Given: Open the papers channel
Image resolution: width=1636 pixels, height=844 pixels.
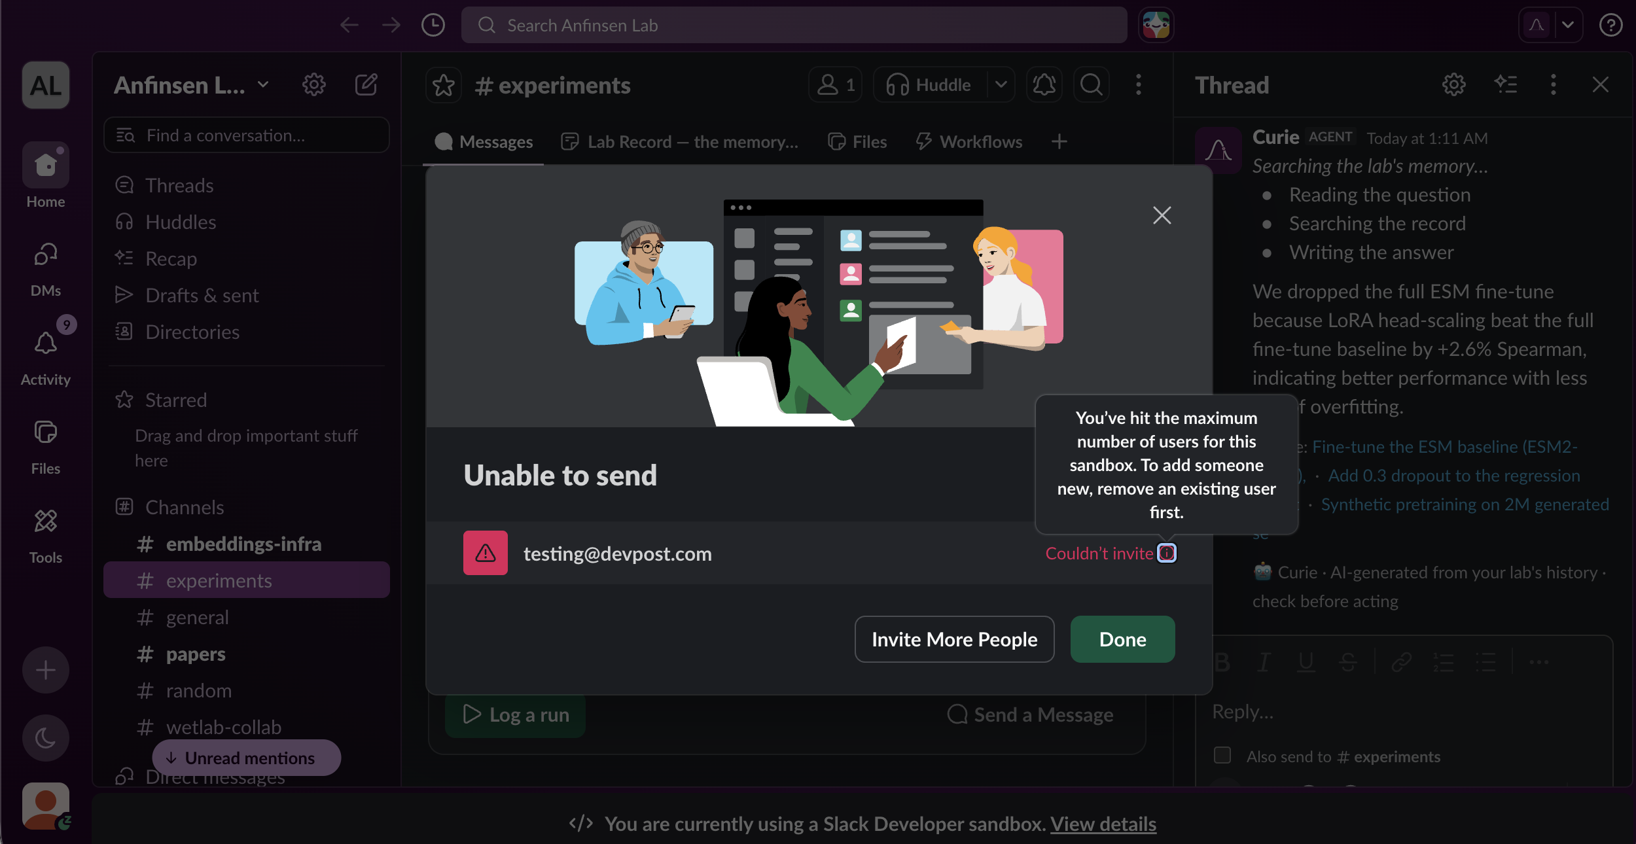Looking at the screenshot, I should pyautogui.click(x=247, y=654).
